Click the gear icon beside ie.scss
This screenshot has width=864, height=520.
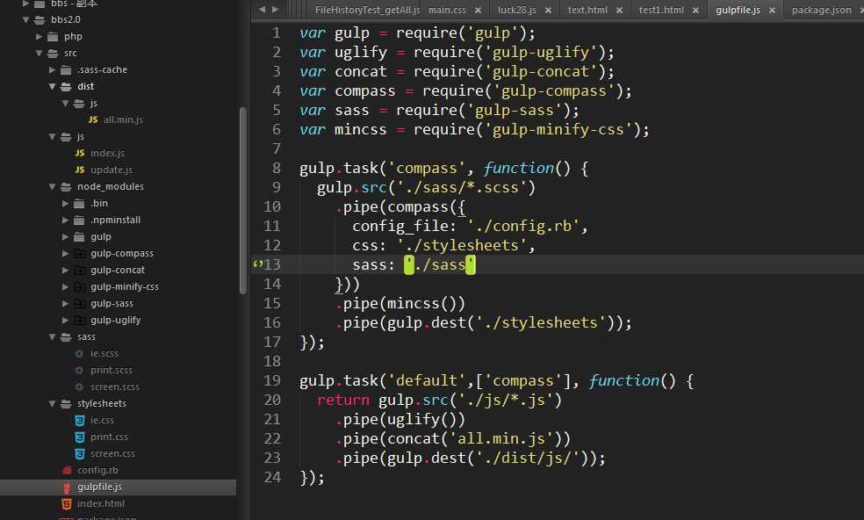click(79, 353)
